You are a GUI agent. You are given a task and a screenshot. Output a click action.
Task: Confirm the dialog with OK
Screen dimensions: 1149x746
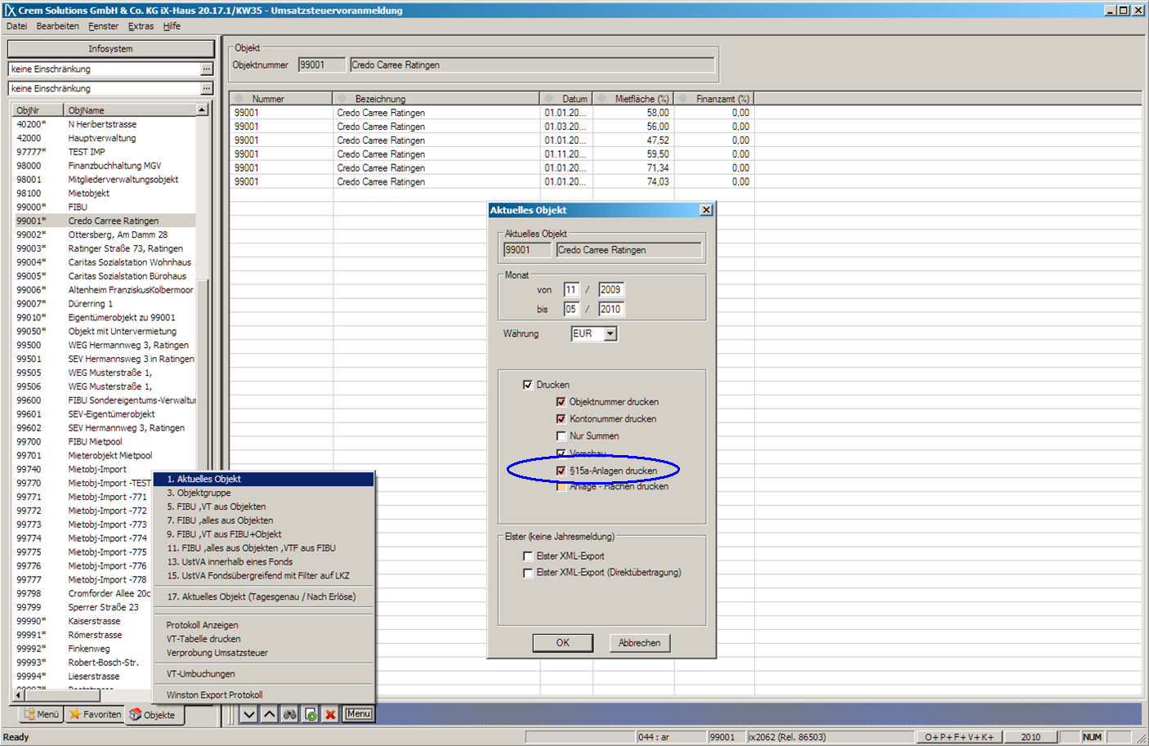pyautogui.click(x=562, y=643)
